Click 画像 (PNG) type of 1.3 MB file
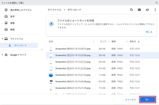Screen dimensions: 159x105 point(117,75)
